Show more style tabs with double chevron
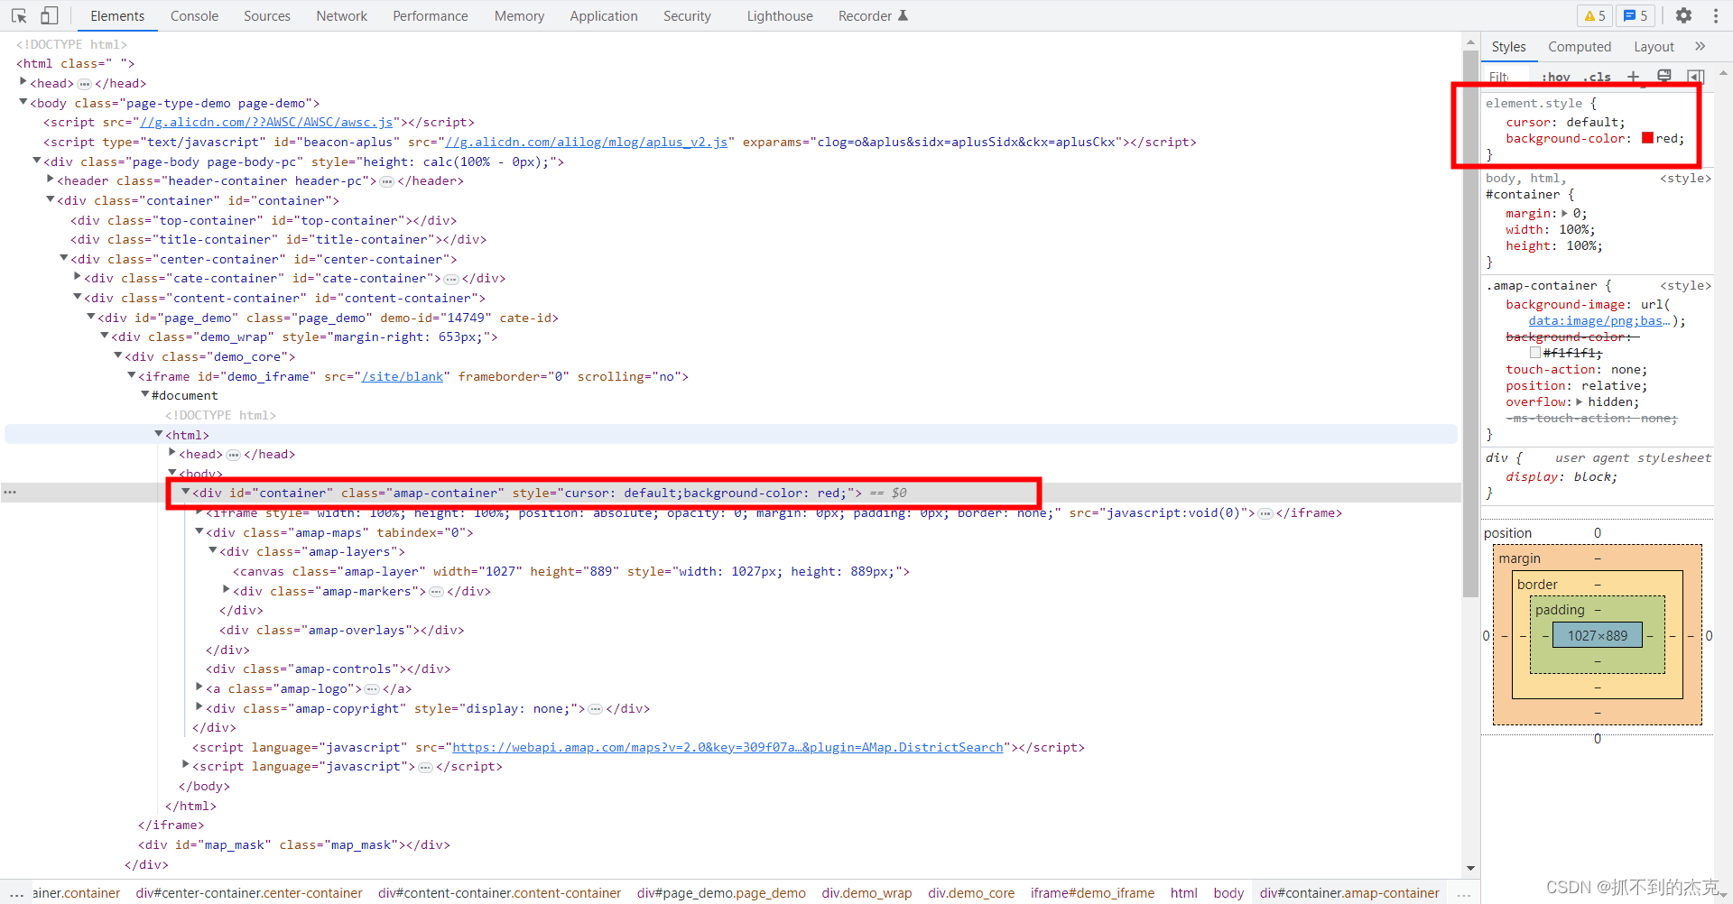 coord(1701,46)
